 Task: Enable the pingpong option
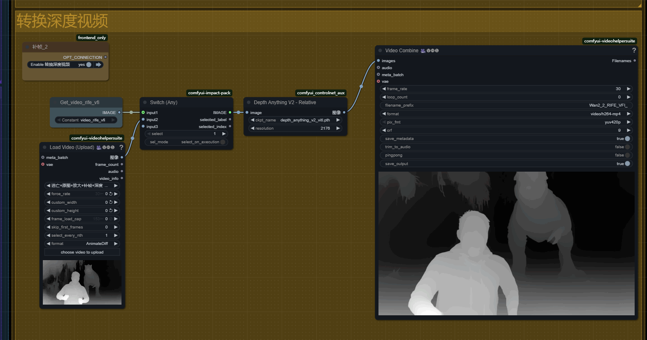[627, 155]
